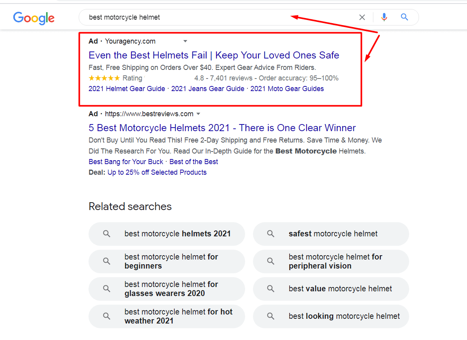Select 'best motorcycle helmet for peripheral vision' search
This screenshot has height=340, width=467.
pos(331,261)
